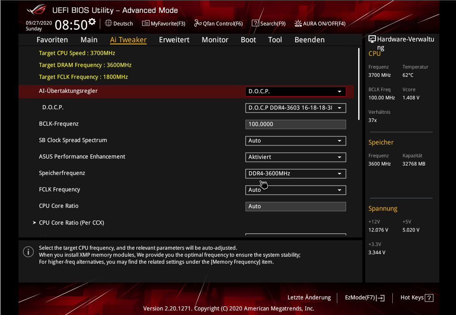Expand CPU Core Ratio (Per CCX) submenu
The width and height of the screenshot is (456, 315).
(71, 223)
